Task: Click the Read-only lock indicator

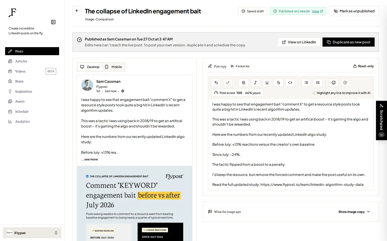Action: point(363,66)
